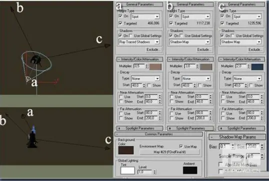This screenshot has width=269, height=181.
Task: Click Exclude button in panel b
Action: (204, 50)
